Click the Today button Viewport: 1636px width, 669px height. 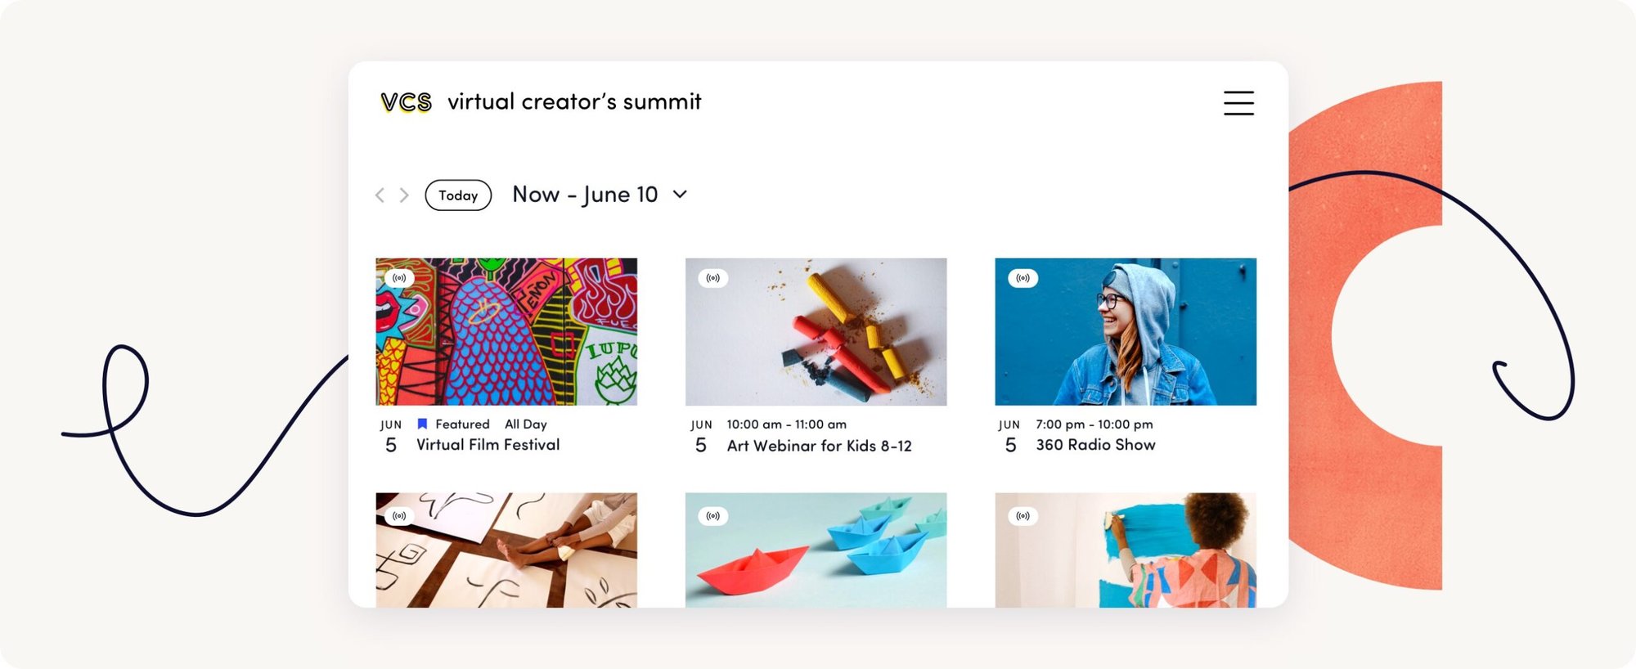tap(458, 195)
